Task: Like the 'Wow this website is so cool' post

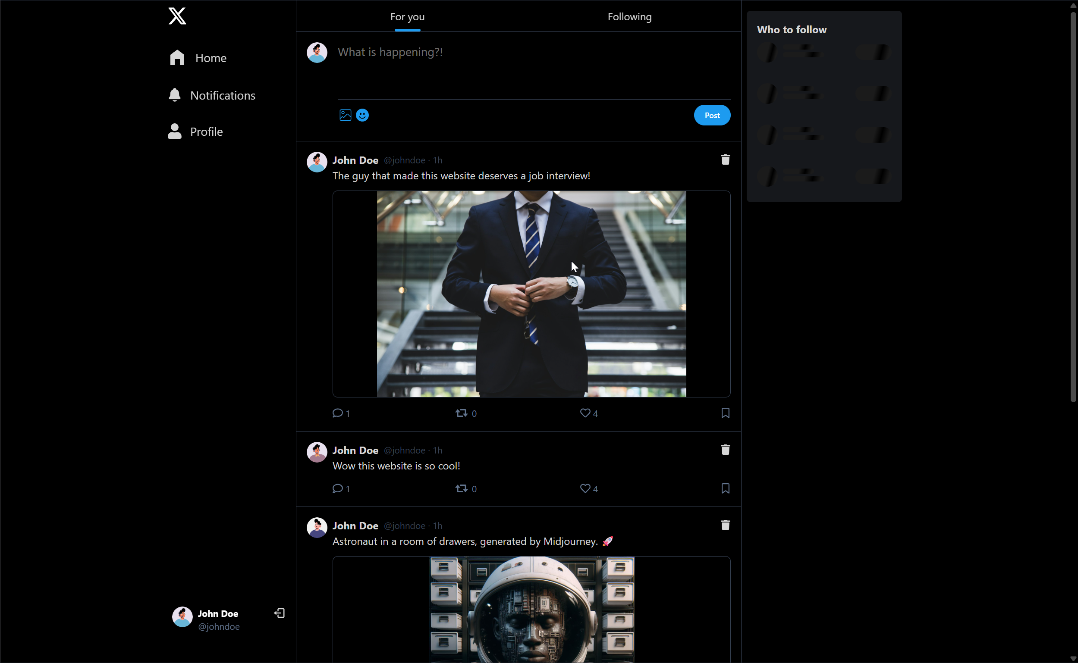Action: click(x=585, y=488)
